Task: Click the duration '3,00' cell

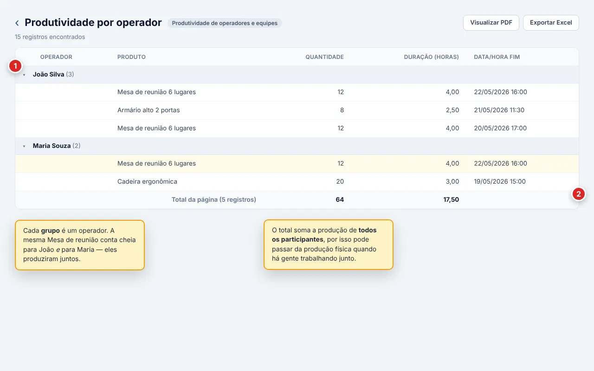Action: 452,181
